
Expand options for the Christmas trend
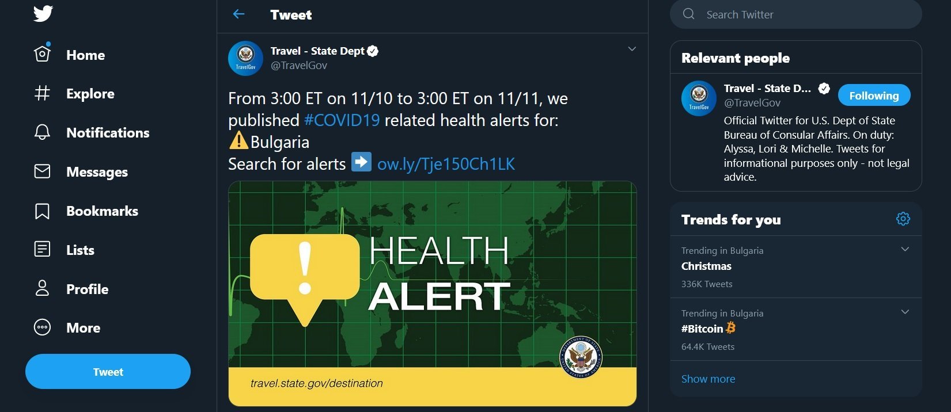click(x=905, y=249)
